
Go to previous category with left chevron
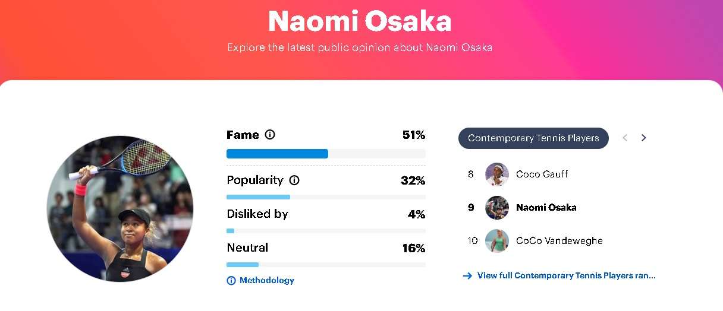625,138
